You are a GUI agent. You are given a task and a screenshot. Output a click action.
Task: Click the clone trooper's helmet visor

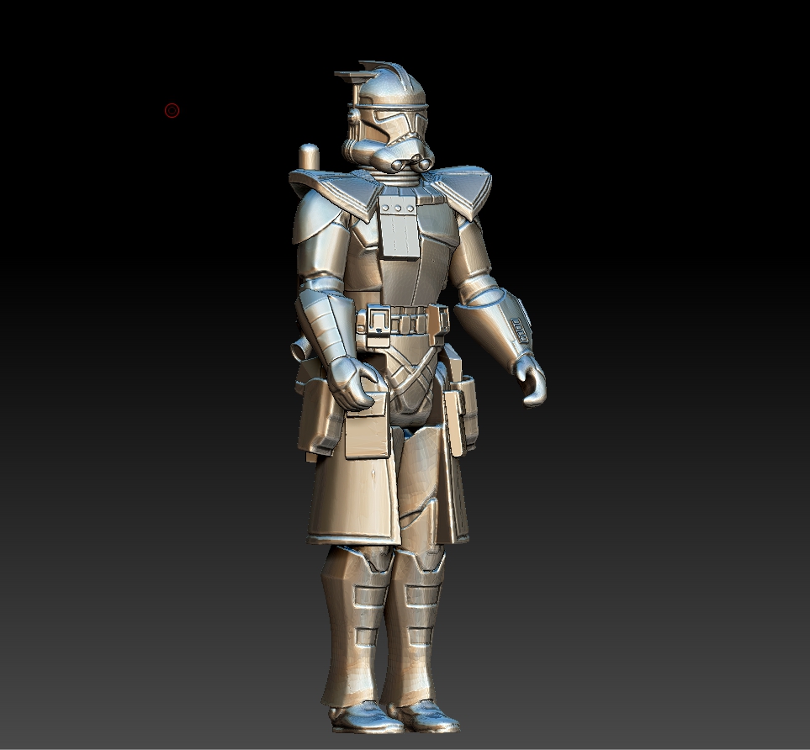click(x=402, y=121)
